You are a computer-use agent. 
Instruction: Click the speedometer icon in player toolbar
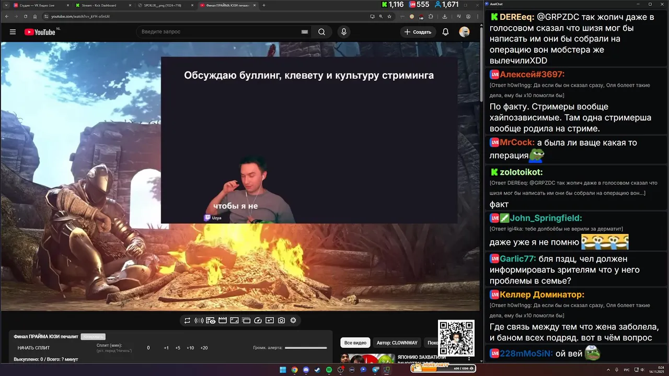coord(258,321)
